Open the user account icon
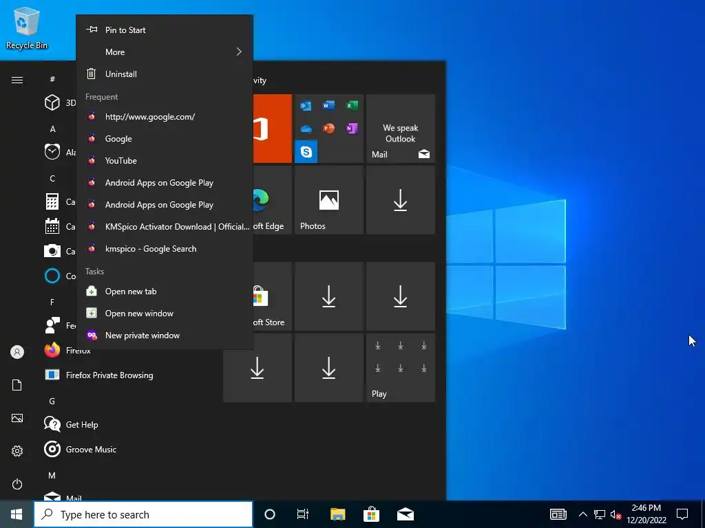Screen dimensions: 705x528 tap(17, 352)
